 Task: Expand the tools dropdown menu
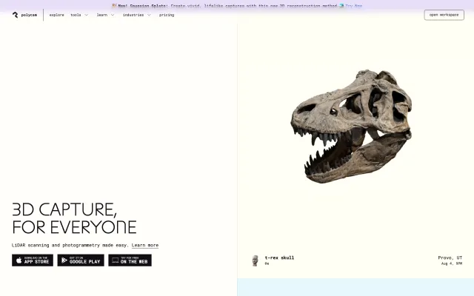76,15
